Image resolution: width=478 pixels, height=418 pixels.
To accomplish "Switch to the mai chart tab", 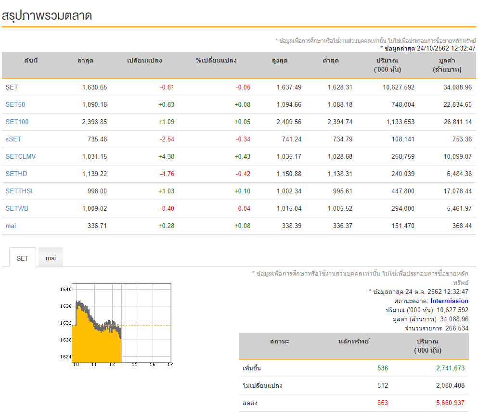I will 51,258.
